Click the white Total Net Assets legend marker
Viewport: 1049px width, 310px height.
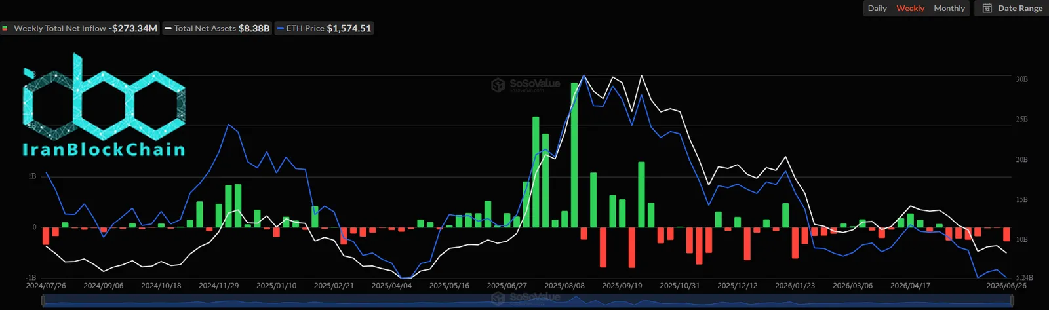point(168,28)
